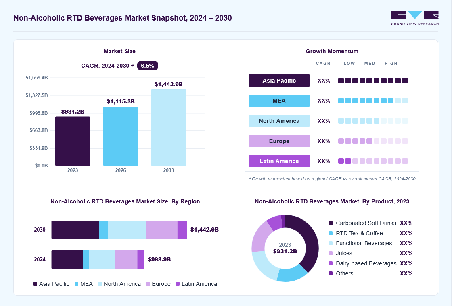Select the North America region label
The height and width of the screenshot is (306, 452).
point(279,121)
